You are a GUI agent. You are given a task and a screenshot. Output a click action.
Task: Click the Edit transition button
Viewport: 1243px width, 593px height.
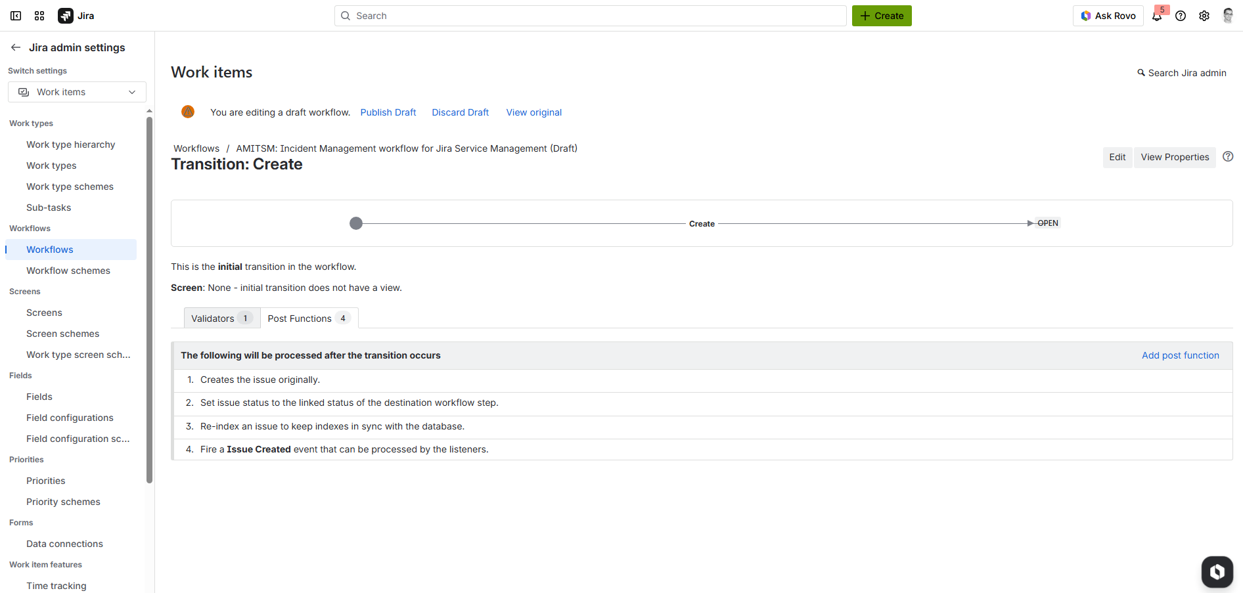(1117, 157)
